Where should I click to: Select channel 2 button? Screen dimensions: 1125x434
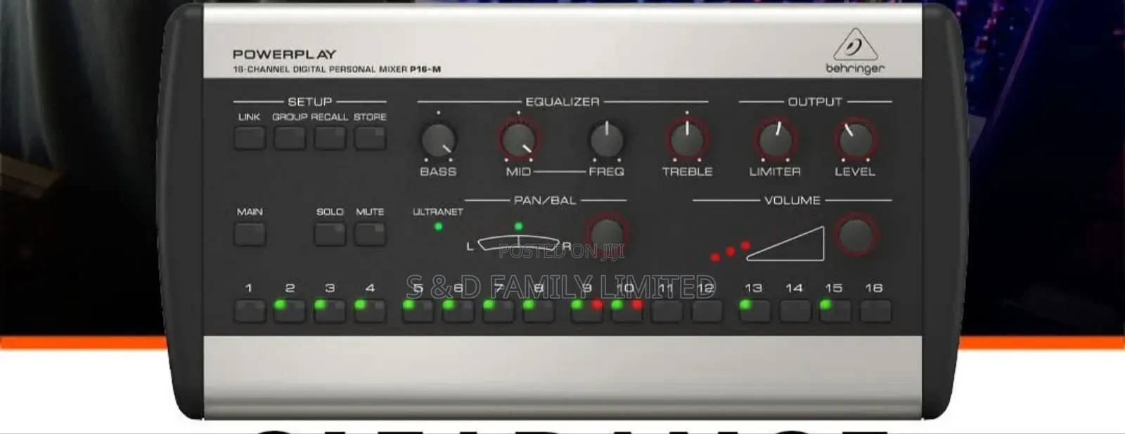pos(290,311)
